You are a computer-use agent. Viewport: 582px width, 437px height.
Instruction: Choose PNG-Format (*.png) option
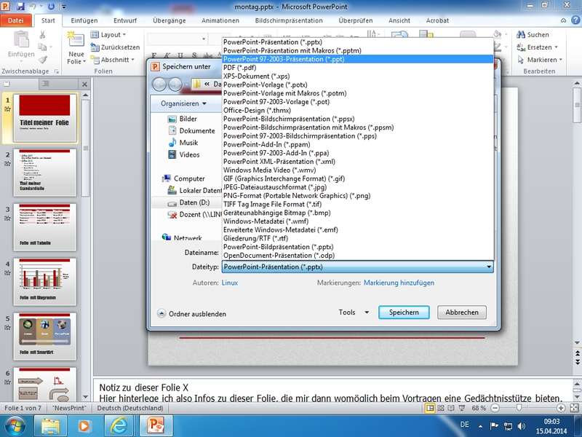(357, 196)
